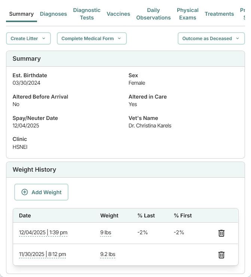Open the Physical Exams tab
This screenshot has width=251, height=277.
(x=187, y=14)
